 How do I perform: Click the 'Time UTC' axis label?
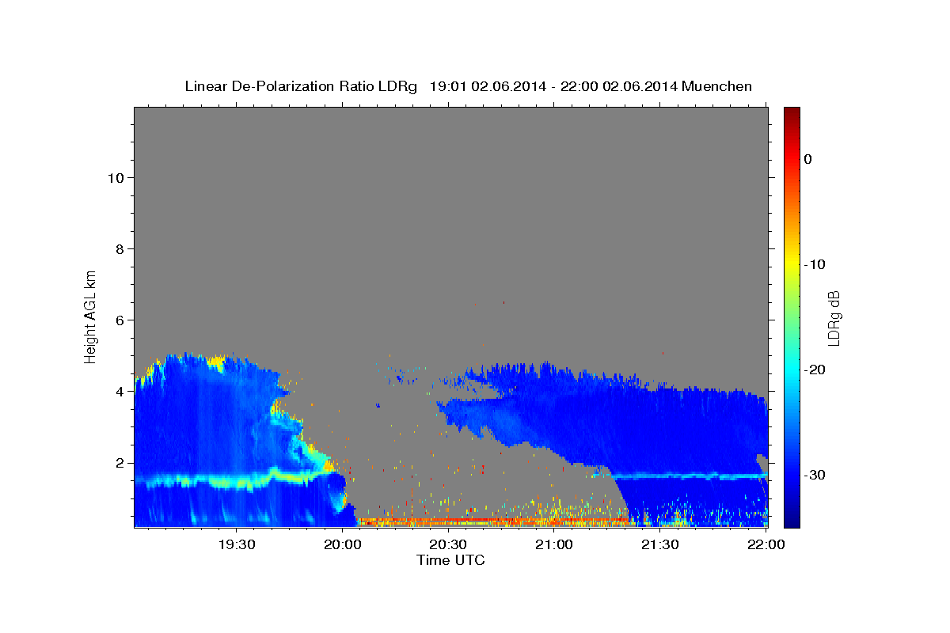tap(450, 560)
